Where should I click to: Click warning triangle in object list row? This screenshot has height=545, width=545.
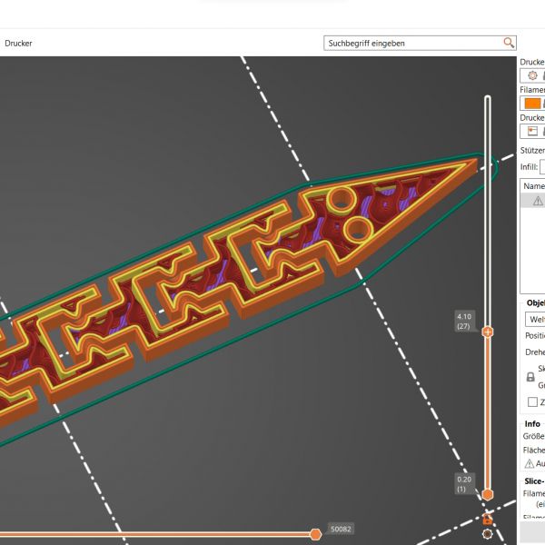point(538,201)
